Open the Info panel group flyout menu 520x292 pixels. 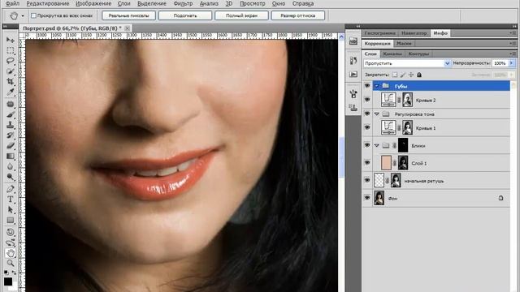point(513,33)
